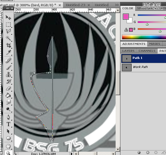
Task: Switch to the Layers tab
Action: pos(128,51)
